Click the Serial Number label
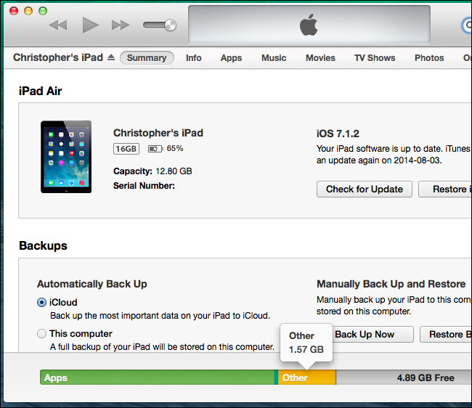This screenshot has width=472, height=408. [x=144, y=186]
